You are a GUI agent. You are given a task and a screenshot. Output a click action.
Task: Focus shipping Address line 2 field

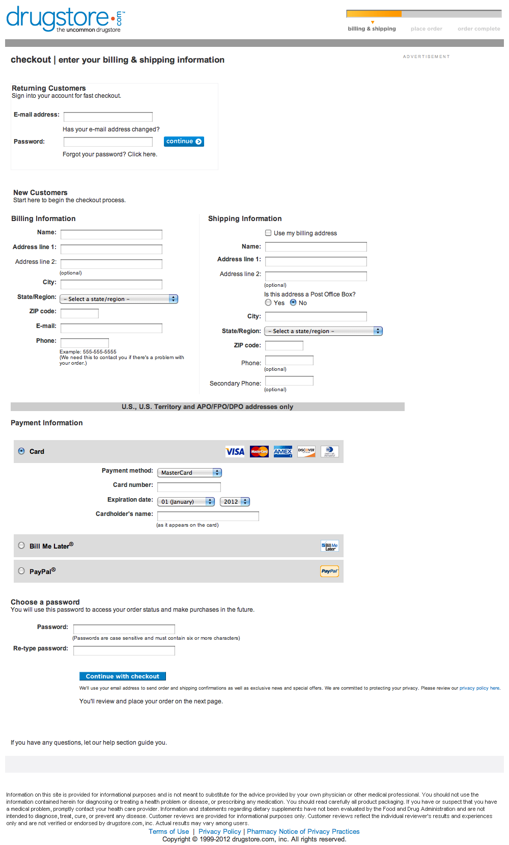tap(316, 276)
